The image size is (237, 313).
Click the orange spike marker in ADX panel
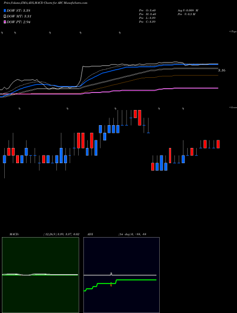point(111,284)
